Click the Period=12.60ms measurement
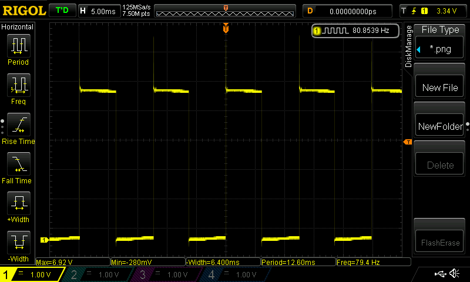Image resolution: width=470 pixels, height=282 pixels. pyautogui.click(x=298, y=262)
